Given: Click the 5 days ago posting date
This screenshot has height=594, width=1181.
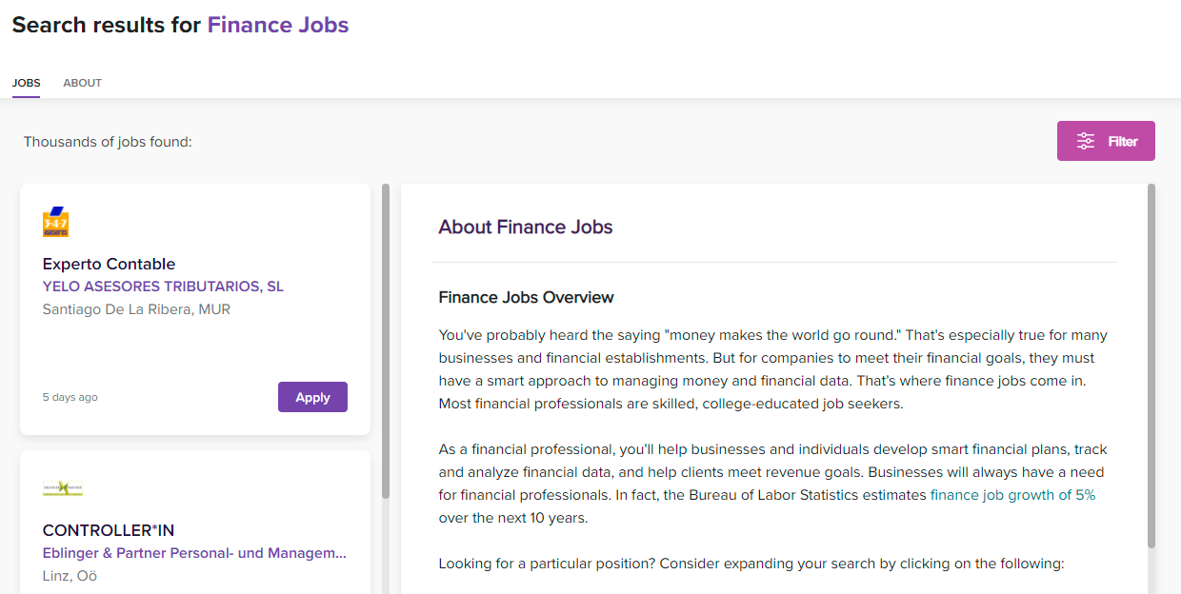Looking at the screenshot, I should click(x=70, y=397).
